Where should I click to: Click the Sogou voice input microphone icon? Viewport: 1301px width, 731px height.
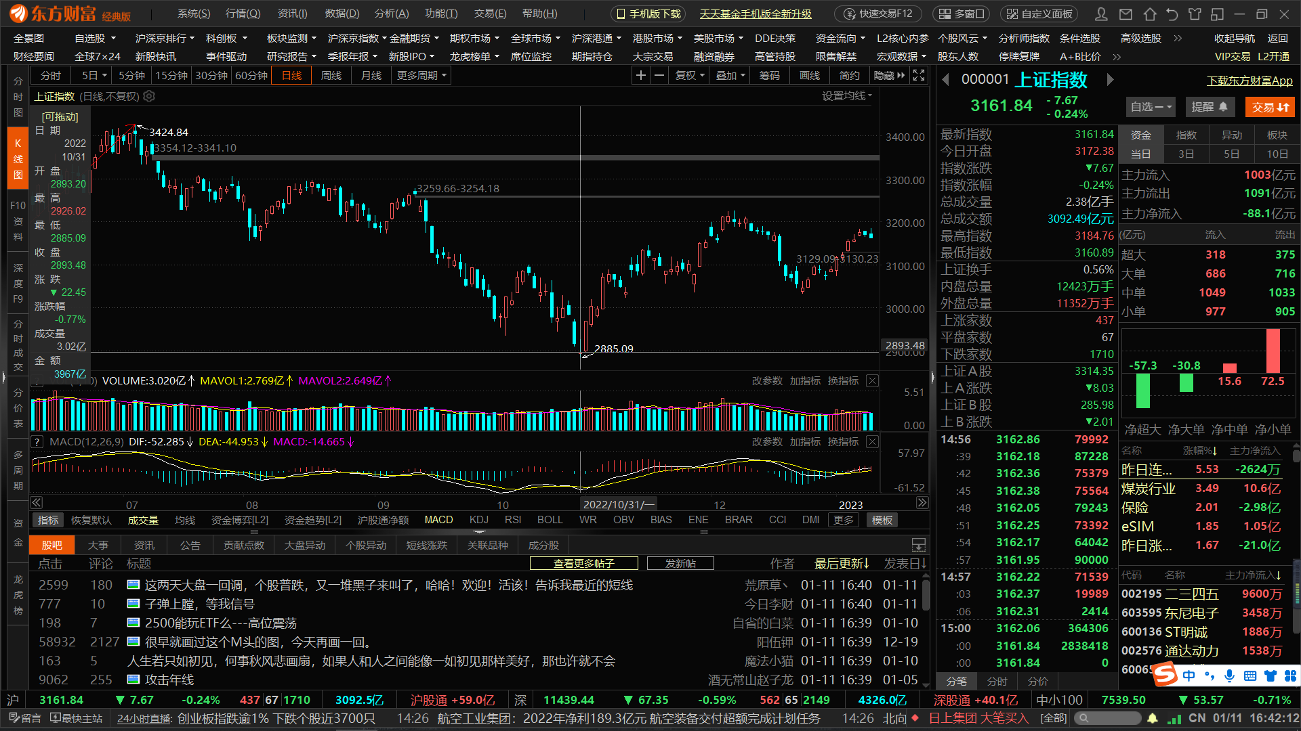1230,675
